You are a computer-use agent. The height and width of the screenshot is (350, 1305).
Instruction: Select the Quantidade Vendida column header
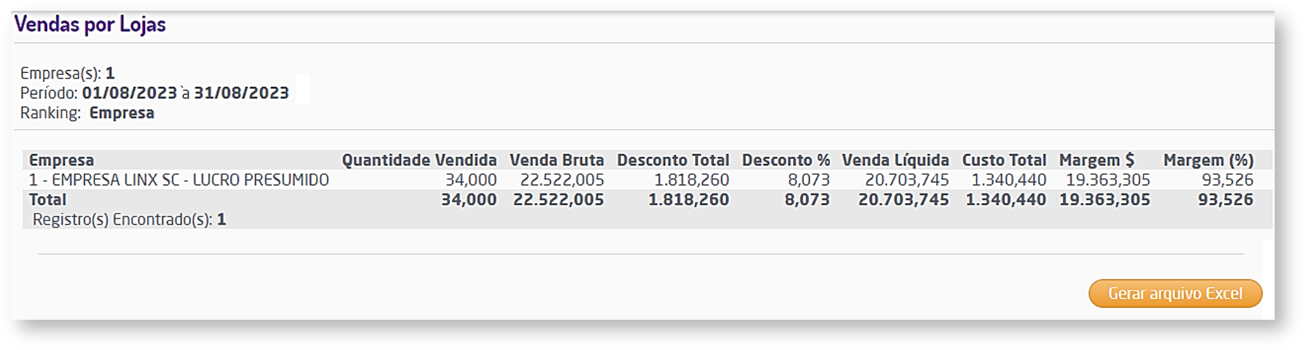pyautogui.click(x=419, y=160)
